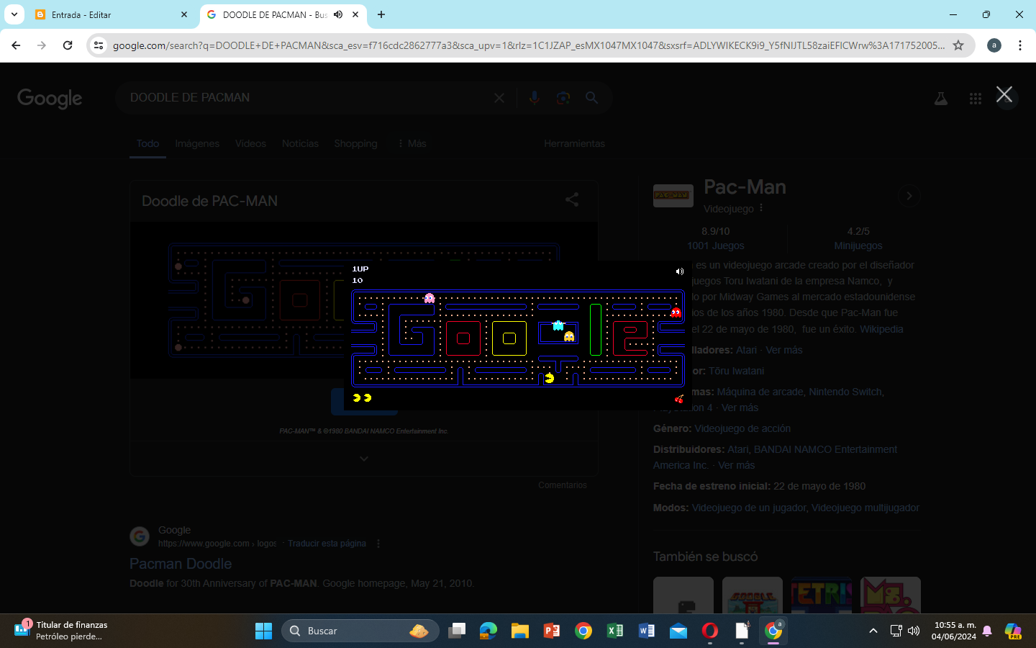Open Opera browser from taskbar

click(x=710, y=631)
